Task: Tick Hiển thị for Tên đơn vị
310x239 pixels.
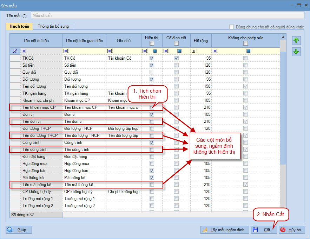Action: [152, 121]
